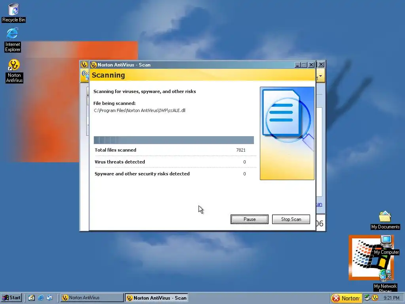This screenshot has width=405, height=304.
Task: Click the Spyware and other security risks detected row
Action: [170, 174]
